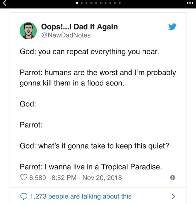Image resolution: width=196 pixels, height=204 pixels.
Task: Open the NewDadNotes profile avatar
Action: click(x=28, y=31)
